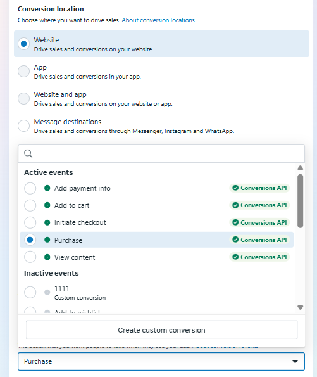Select the 1111 custom conversion radio
Viewport: 317px width, 377px height.
30,292
